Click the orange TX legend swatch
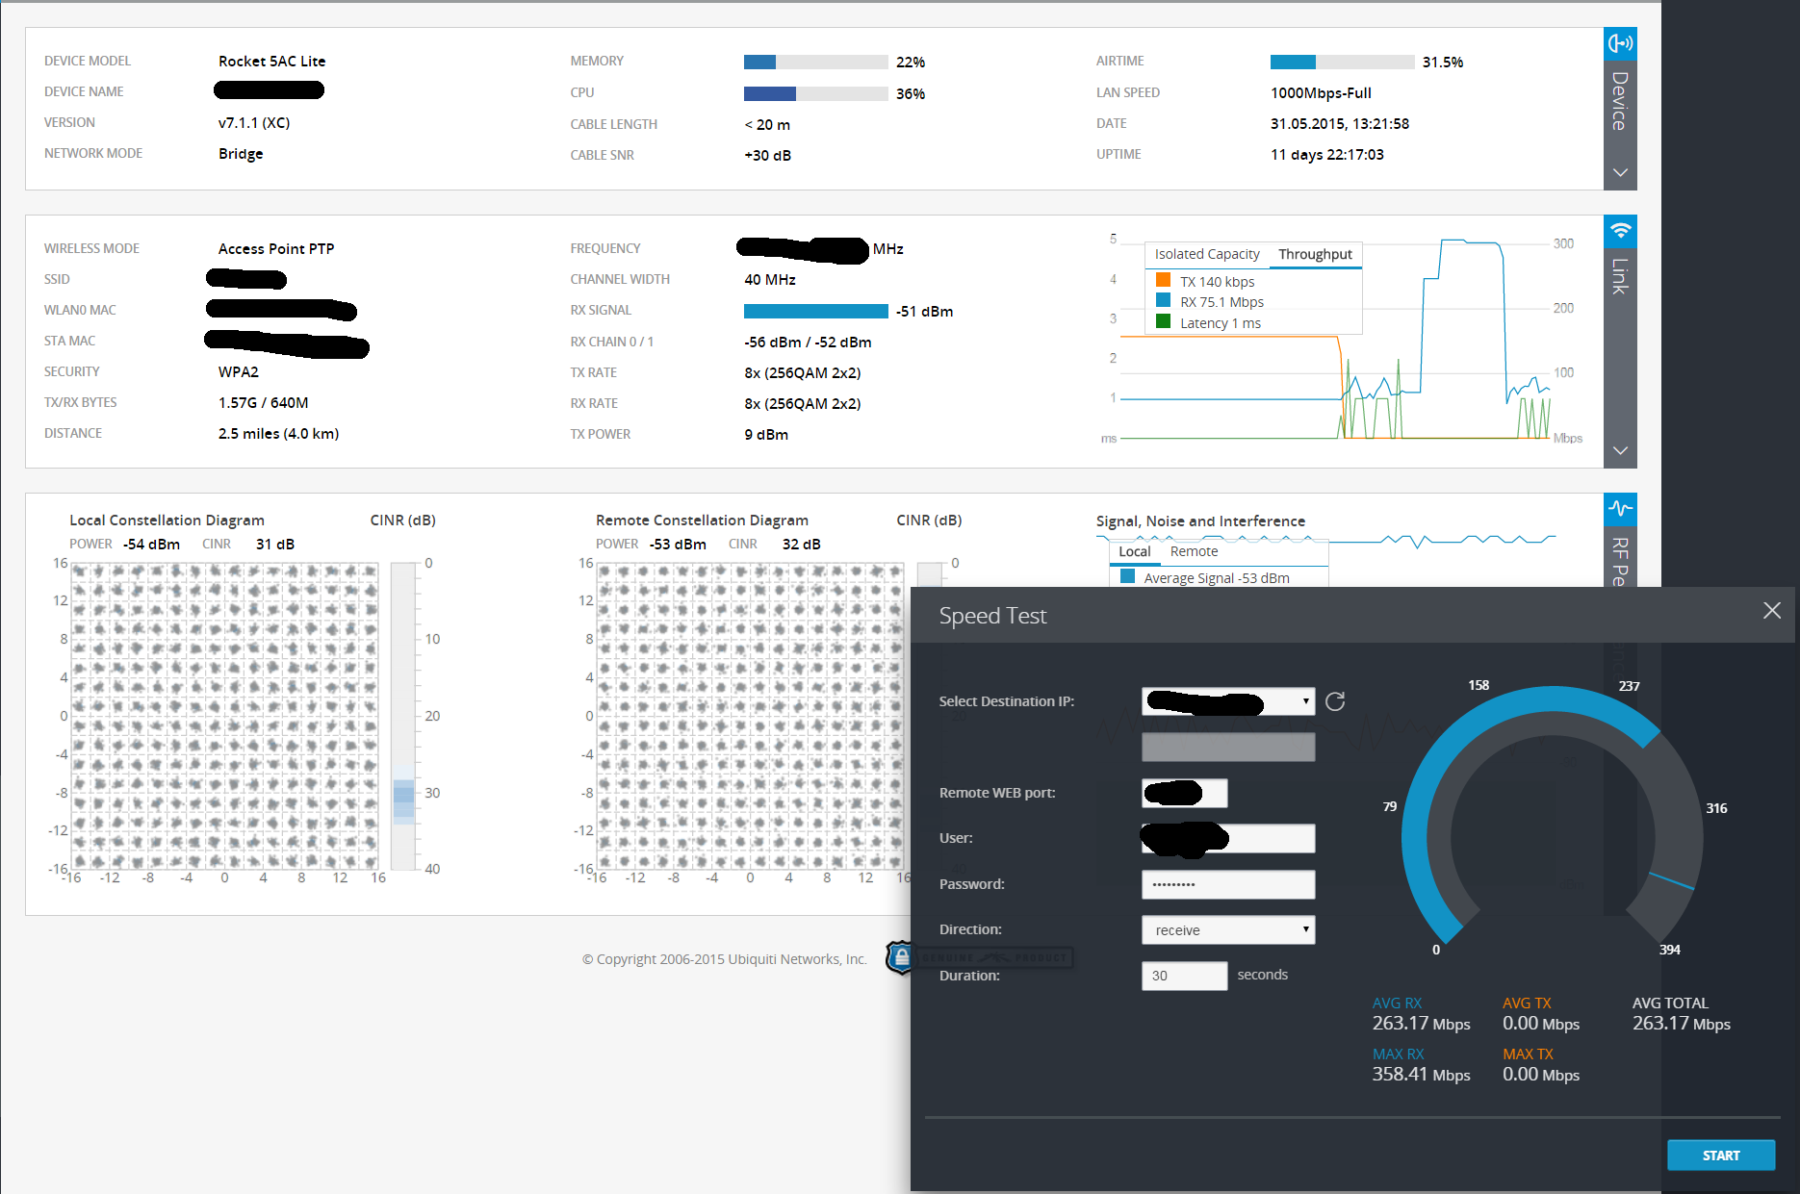The width and height of the screenshot is (1800, 1194). (1163, 281)
